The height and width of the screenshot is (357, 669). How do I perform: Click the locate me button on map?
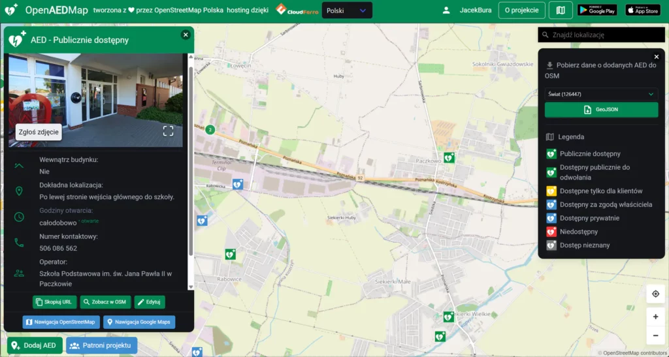(655, 294)
